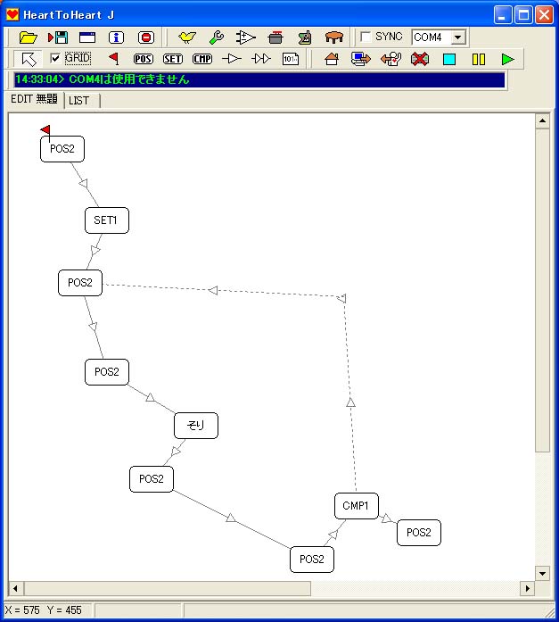Click the red stop-sign icon

(146, 37)
